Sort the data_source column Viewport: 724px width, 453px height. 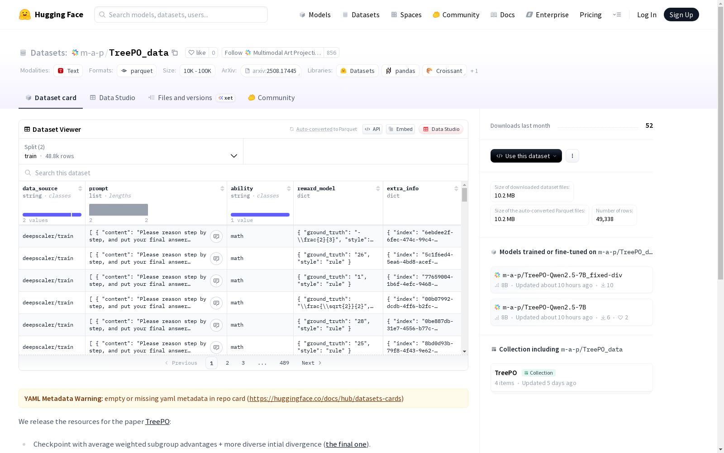coord(80,188)
